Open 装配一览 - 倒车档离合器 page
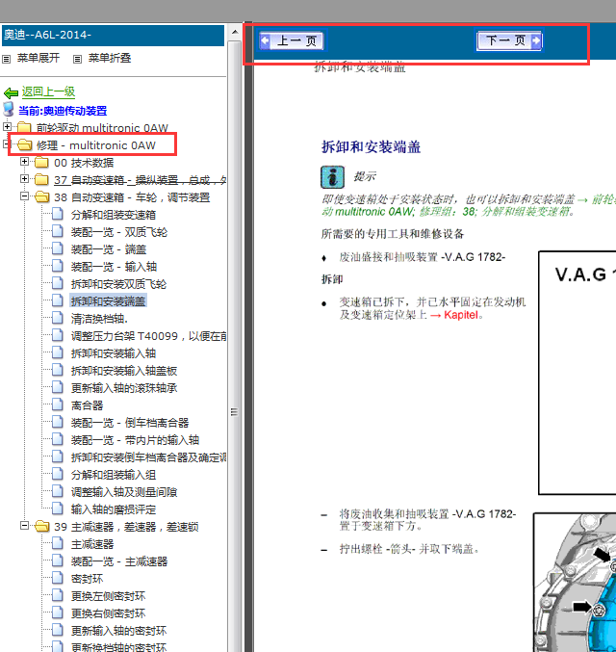Image resolution: width=616 pixels, height=652 pixels. point(130,423)
